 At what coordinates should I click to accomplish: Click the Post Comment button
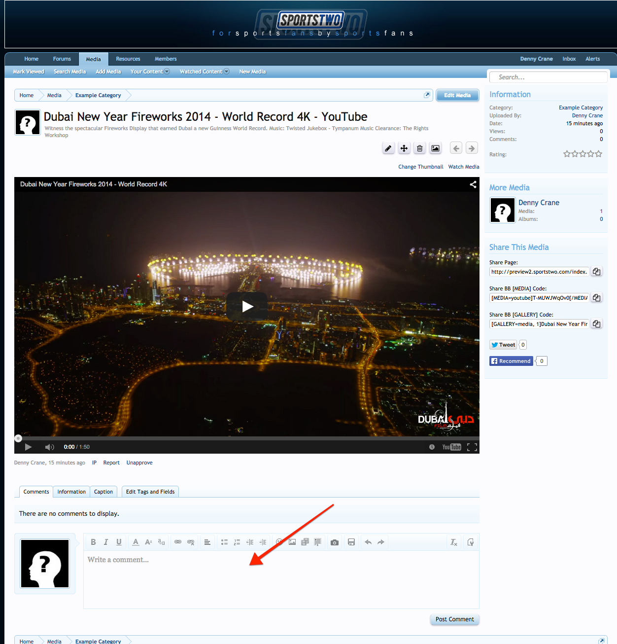[x=454, y=619]
